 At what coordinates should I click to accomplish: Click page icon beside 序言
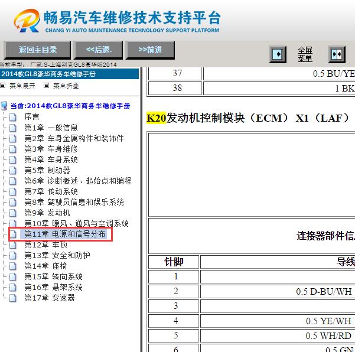point(13,117)
